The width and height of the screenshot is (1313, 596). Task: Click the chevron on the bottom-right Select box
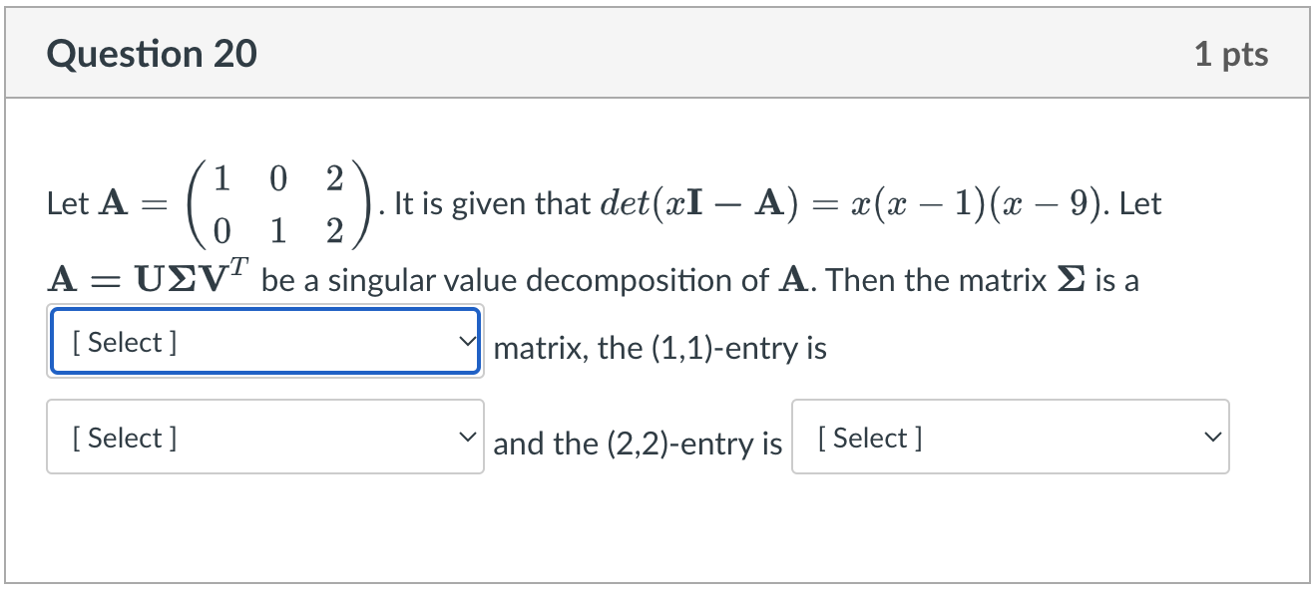1210,437
